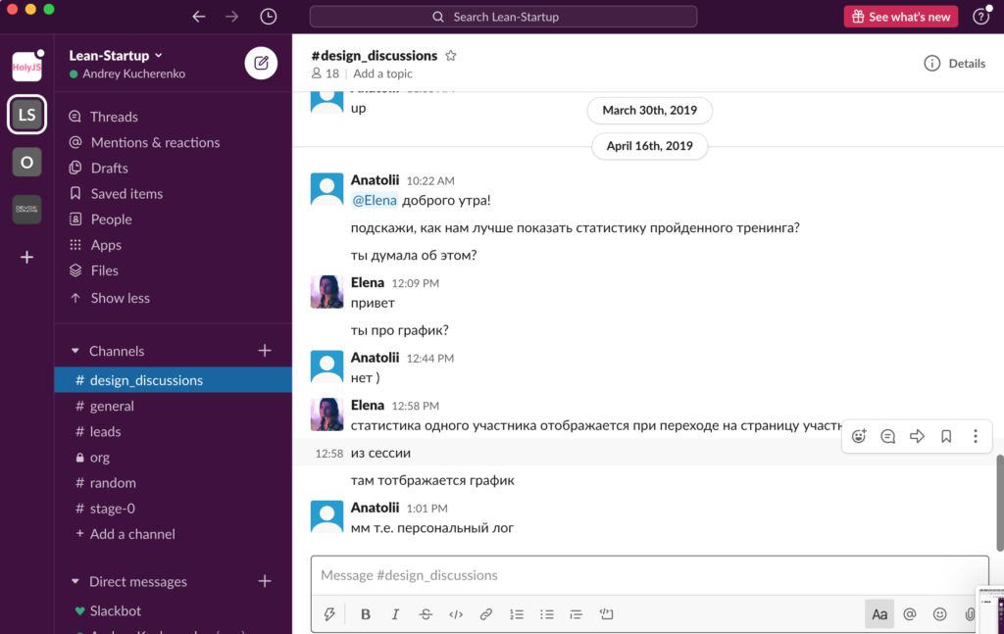Viewport: 1004px width, 634px height.
Task: Switch to the HolyJS workspace
Action: pyautogui.click(x=26, y=67)
